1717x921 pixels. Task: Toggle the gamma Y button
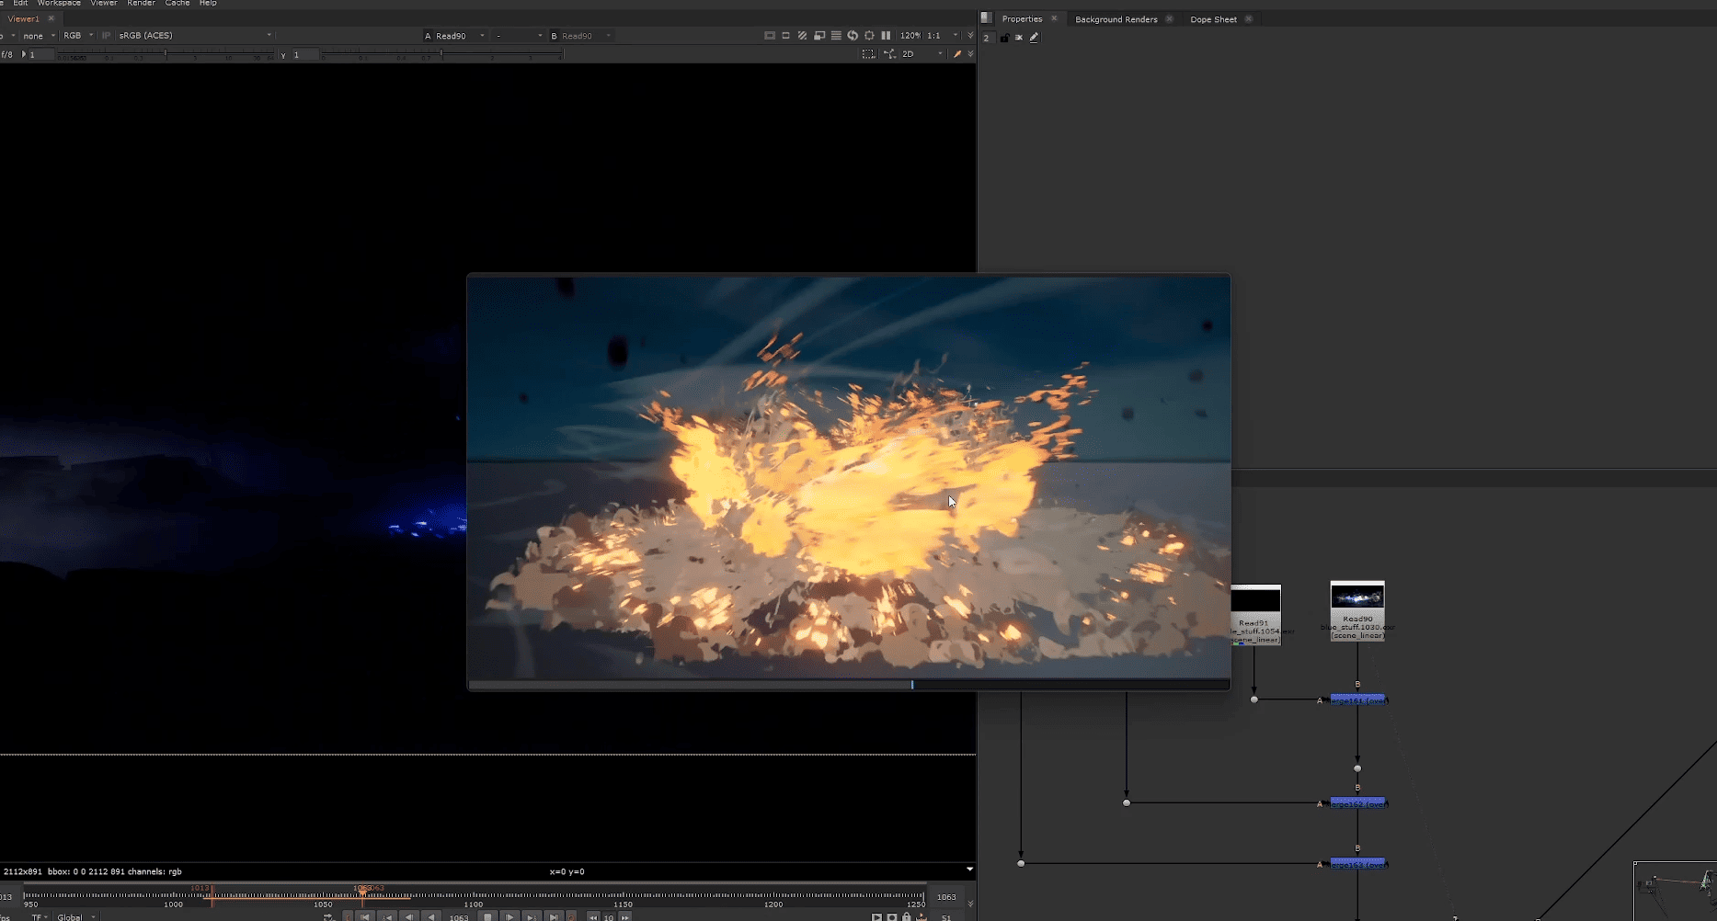click(283, 55)
